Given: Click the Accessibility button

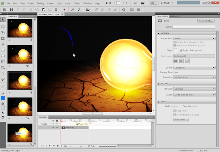Looking at the screenshot, I should coord(206,21).
